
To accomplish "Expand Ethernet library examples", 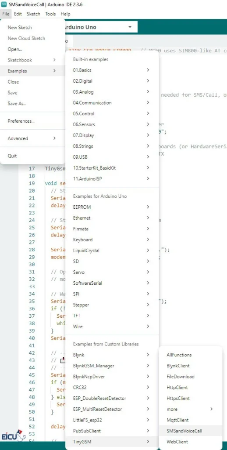I will point(112,218).
